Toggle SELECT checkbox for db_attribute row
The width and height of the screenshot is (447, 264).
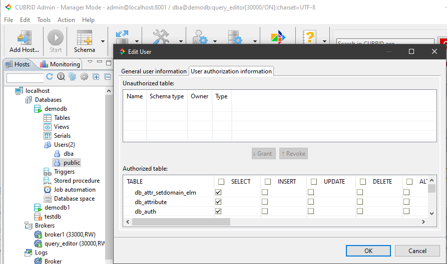tap(218, 202)
